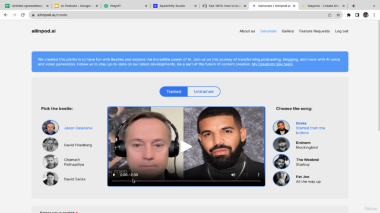This screenshot has height=213, width=380.
Task: Open the Chrome three-dot menu
Action: point(374,15)
